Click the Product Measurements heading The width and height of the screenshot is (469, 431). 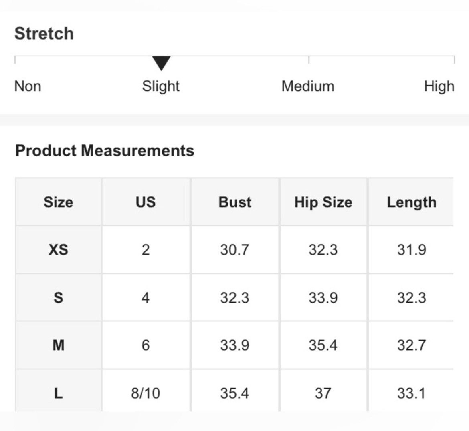tap(105, 150)
